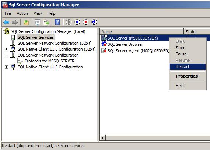Screen dimensions: 210x150
Task: Click the Export List toolbar icon
Action: pos(46,22)
